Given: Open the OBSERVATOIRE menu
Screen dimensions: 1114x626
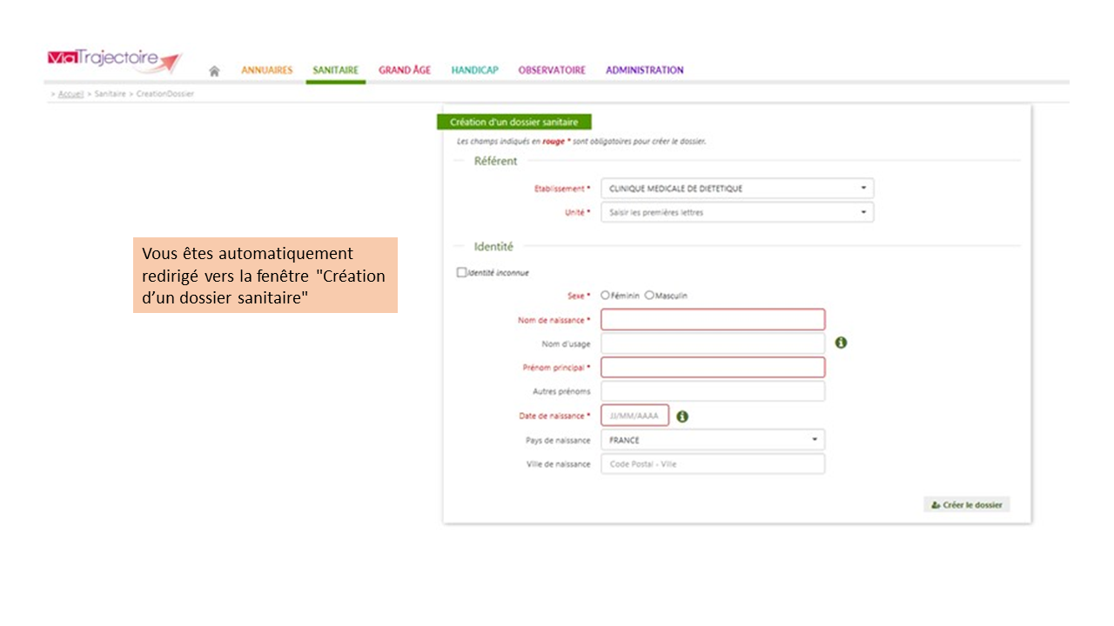Looking at the screenshot, I should [552, 70].
